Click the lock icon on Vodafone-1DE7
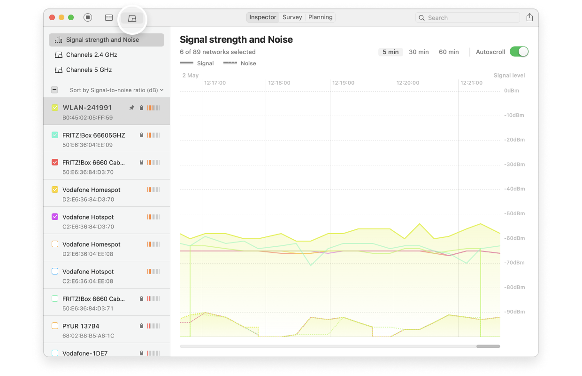 (141, 353)
